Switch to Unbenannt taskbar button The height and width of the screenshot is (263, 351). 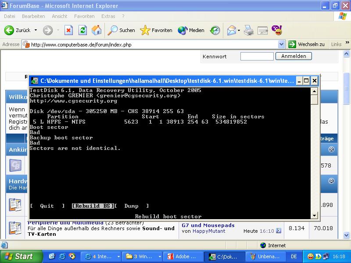[x=266, y=256]
